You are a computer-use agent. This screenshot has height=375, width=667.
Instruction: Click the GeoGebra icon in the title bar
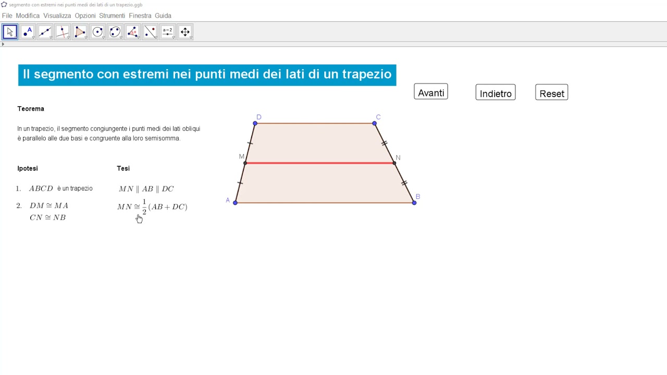(4, 5)
